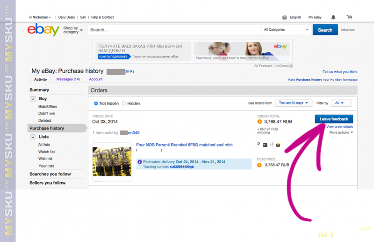Open the All Categories dropdown
Screen dimensions: 374x242
(286, 30)
